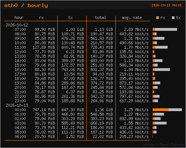Click the rate 193.98 kbit/s

[134, 92]
